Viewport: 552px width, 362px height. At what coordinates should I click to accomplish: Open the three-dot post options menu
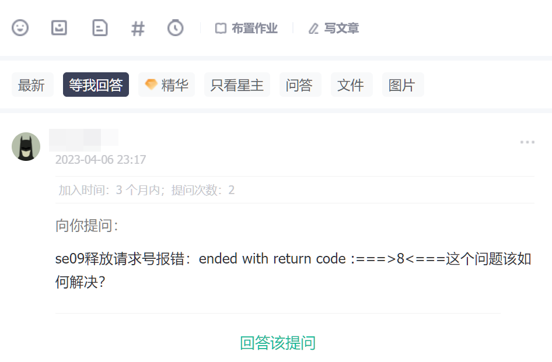pos(527,142)
